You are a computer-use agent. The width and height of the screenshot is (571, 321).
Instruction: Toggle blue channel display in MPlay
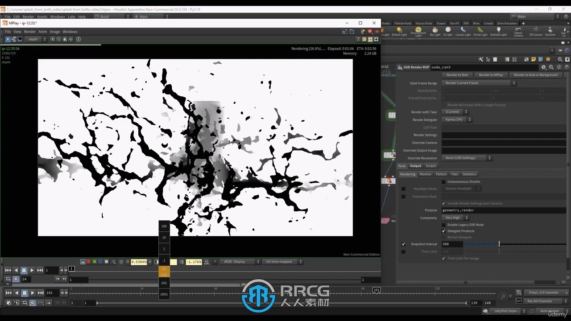click(100, 262)
